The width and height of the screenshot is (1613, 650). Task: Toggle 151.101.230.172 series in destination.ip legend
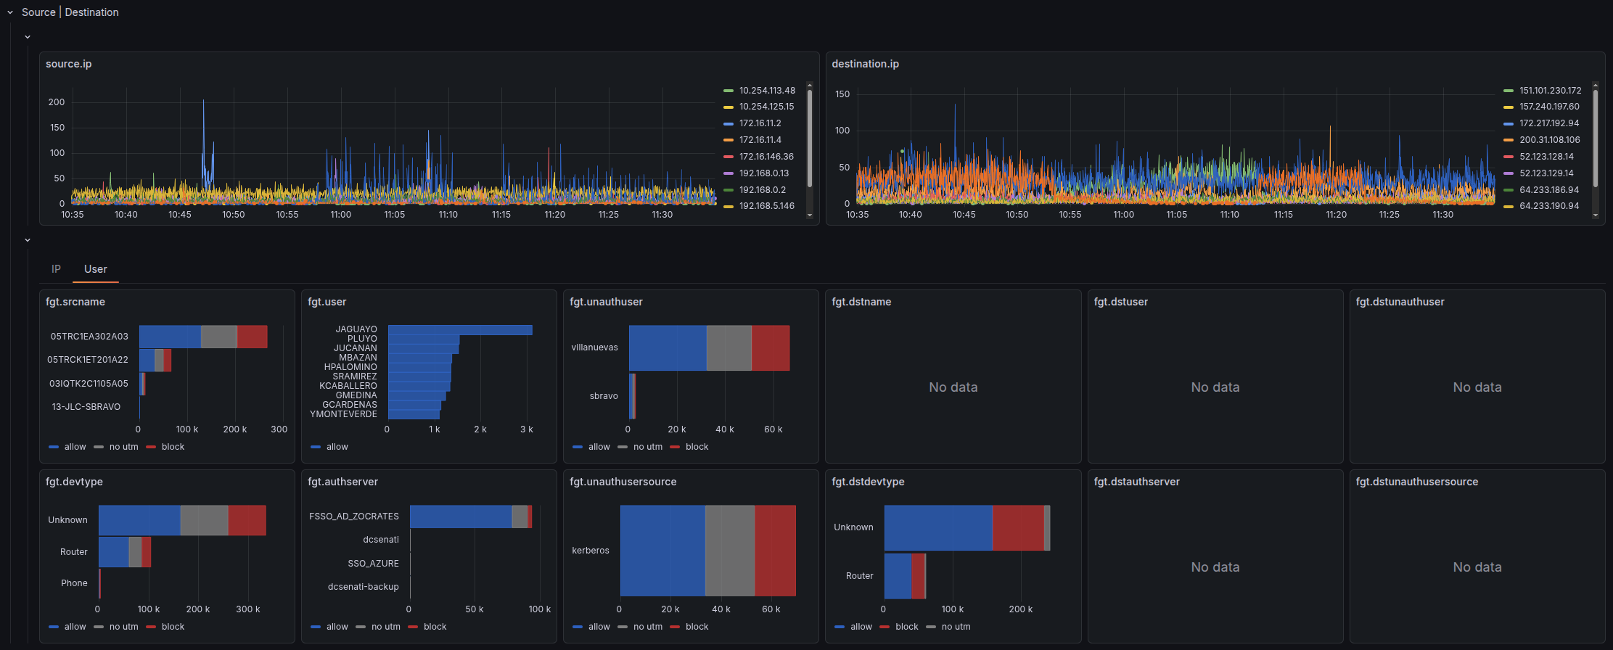1550,91
